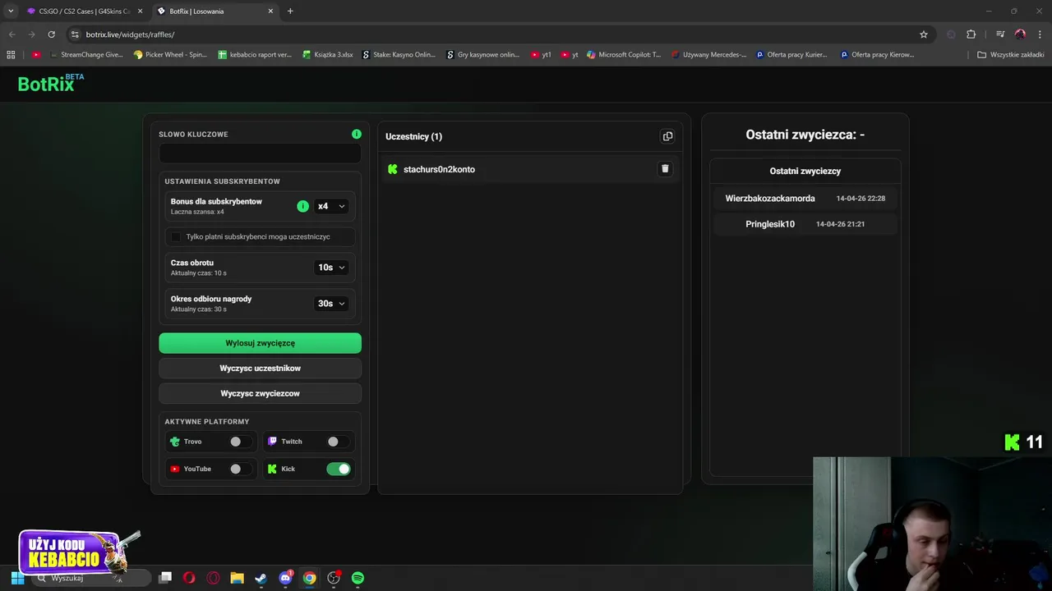Check Tylko platni subskrybenci moga uczestniczyc
This screenshot has width=1052, height=591.
(176, 236)
